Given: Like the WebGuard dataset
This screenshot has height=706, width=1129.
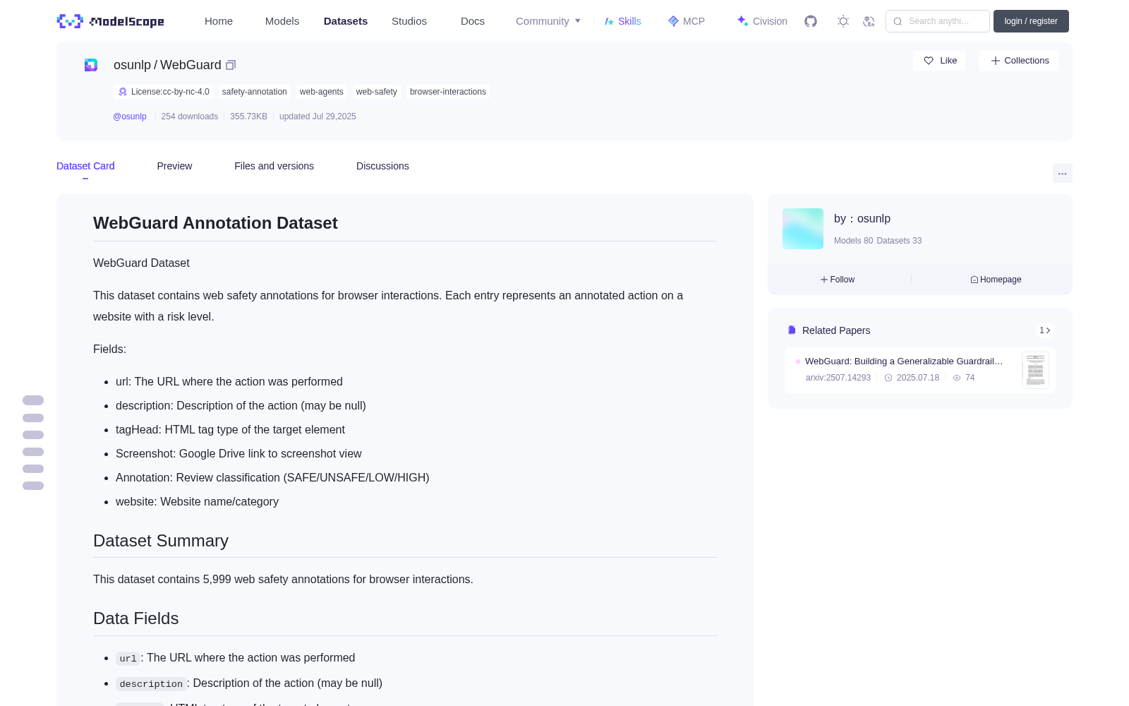Looking at the screenshot, I should click(x=939, y=61).
